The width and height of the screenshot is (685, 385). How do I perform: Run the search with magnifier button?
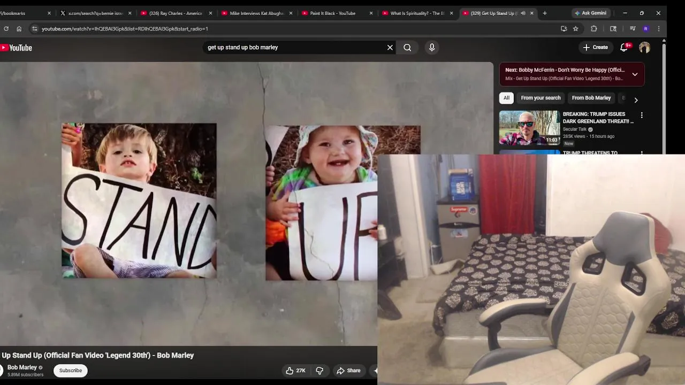[407, 48]
